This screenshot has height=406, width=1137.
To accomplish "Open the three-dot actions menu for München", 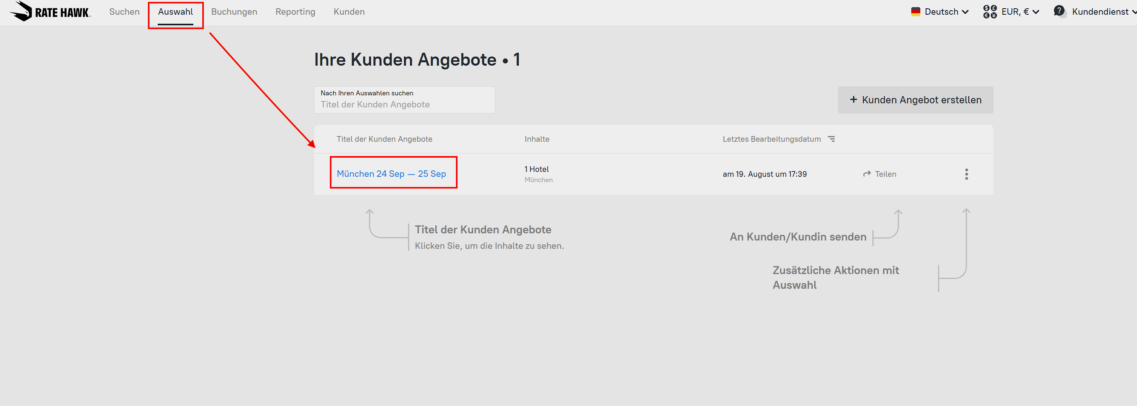I will (966, 174).
